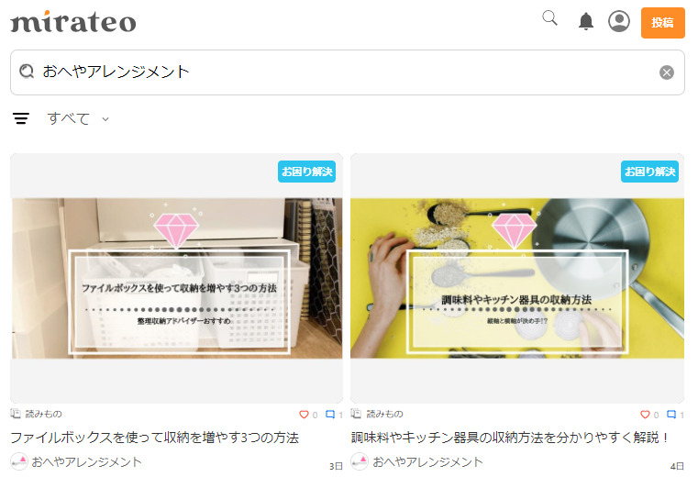The width and height of the screenshot is (698, 488).
Task: Click the mirateo logo
Action: [x=73, y=22]
